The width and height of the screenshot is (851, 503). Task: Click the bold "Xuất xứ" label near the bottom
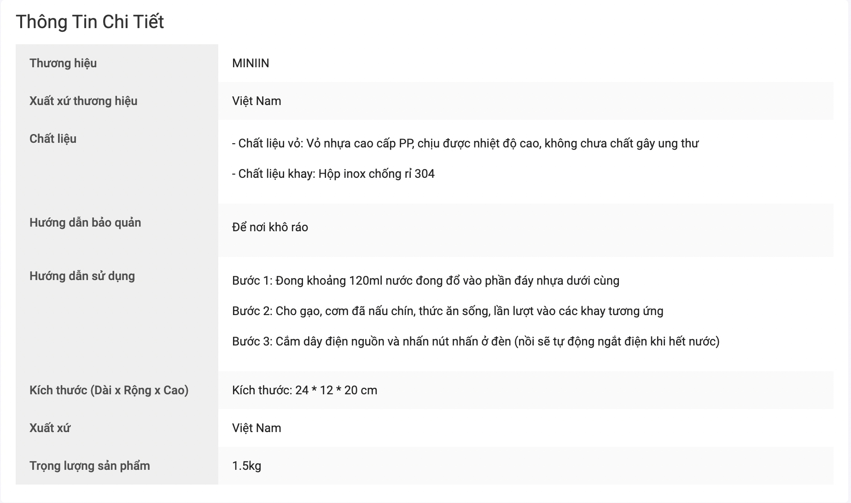pyautogui.click(x=50, y=428)
